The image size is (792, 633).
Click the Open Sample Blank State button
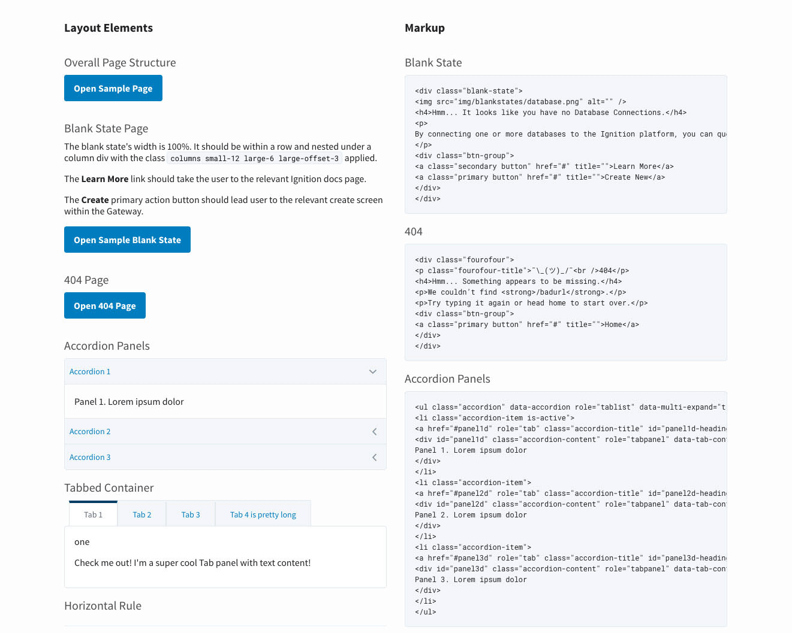tap(127, 240)
